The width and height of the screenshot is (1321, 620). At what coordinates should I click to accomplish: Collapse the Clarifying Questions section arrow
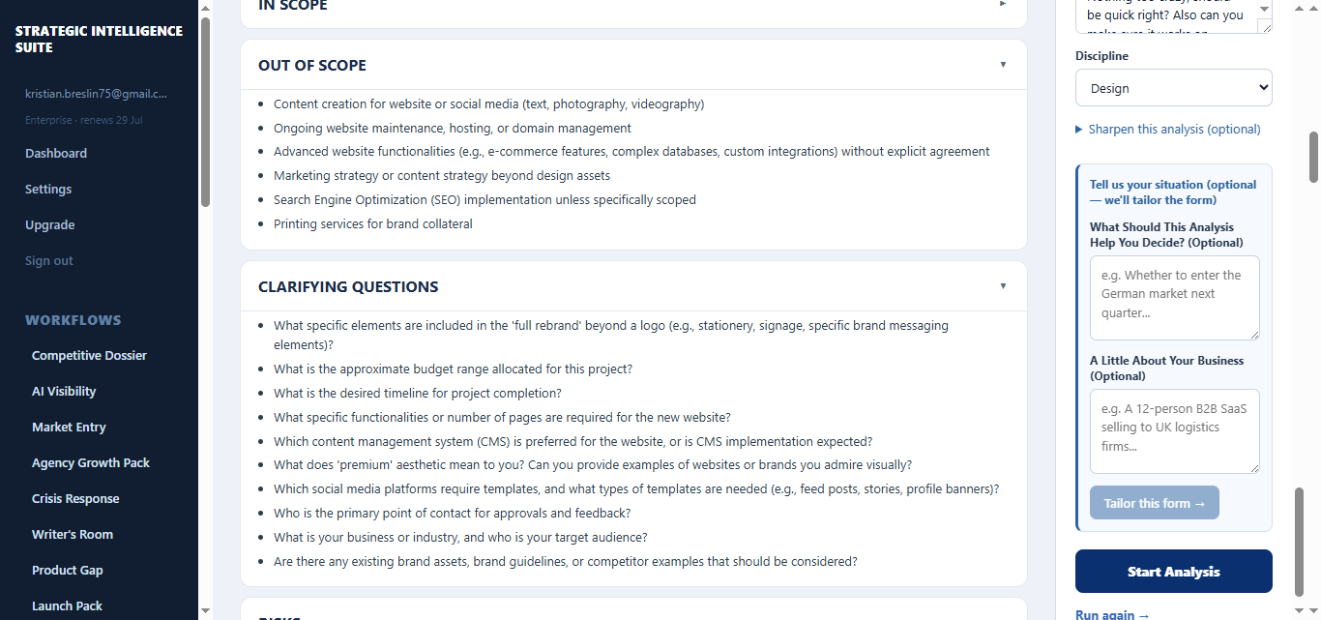click(1003, 286)
